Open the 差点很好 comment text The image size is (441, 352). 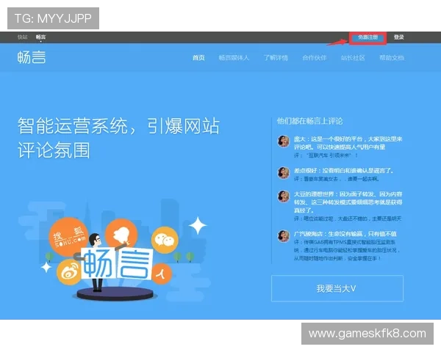click(343, 170)
